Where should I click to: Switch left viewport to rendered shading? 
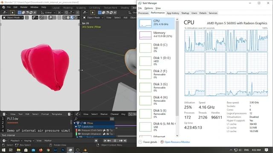pyautogui.click(x=76, y=17)
